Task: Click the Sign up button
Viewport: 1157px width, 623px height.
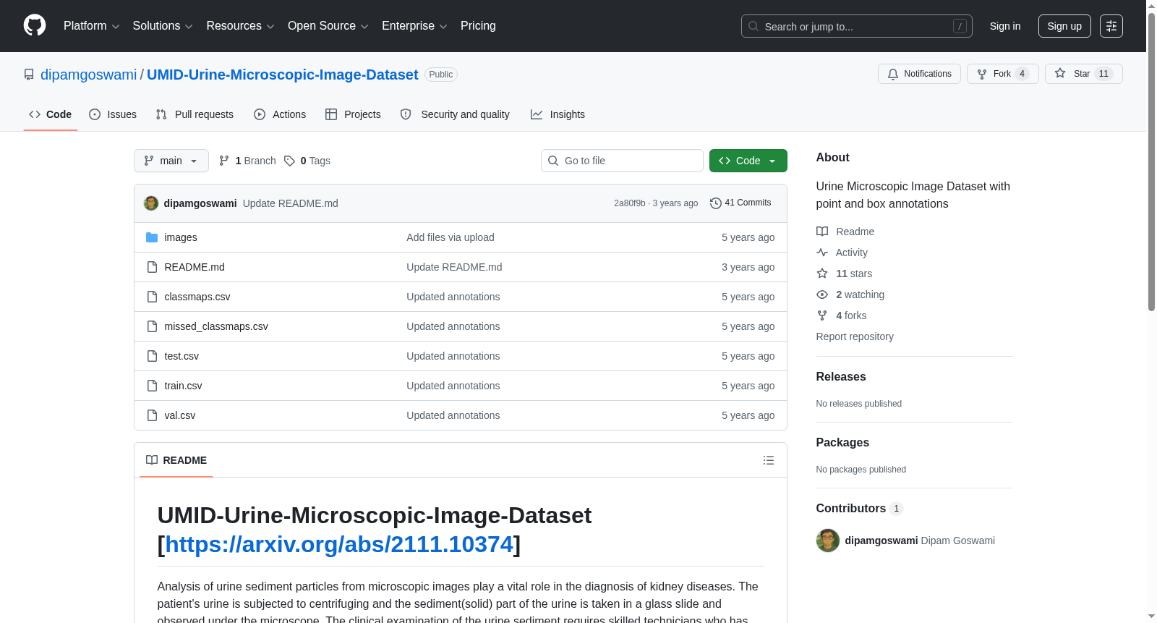Action: tap(1064, 26)
